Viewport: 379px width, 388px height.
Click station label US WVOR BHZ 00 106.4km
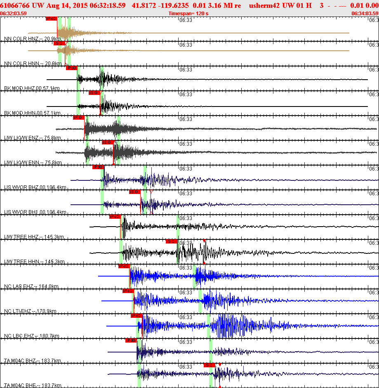[35, 187]
